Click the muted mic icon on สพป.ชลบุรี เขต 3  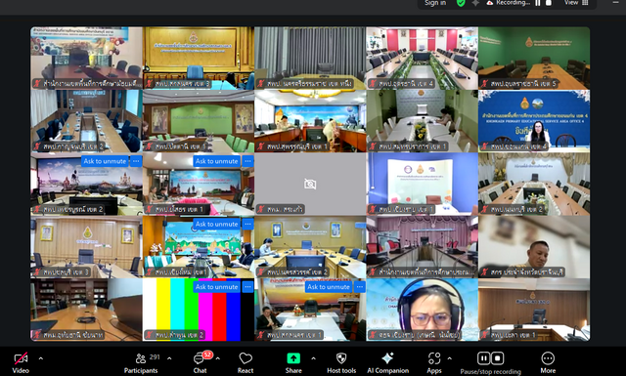pos(37,272)
